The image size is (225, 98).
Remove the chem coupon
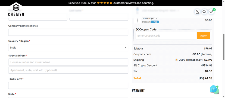coord(207,54)
